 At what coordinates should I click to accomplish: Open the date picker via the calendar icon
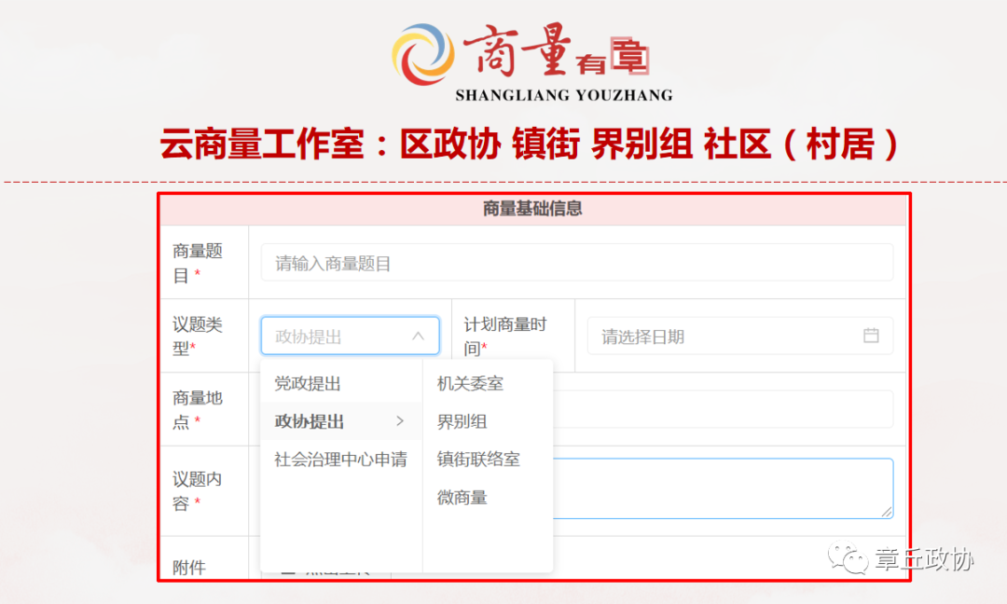tap(871, 336)
